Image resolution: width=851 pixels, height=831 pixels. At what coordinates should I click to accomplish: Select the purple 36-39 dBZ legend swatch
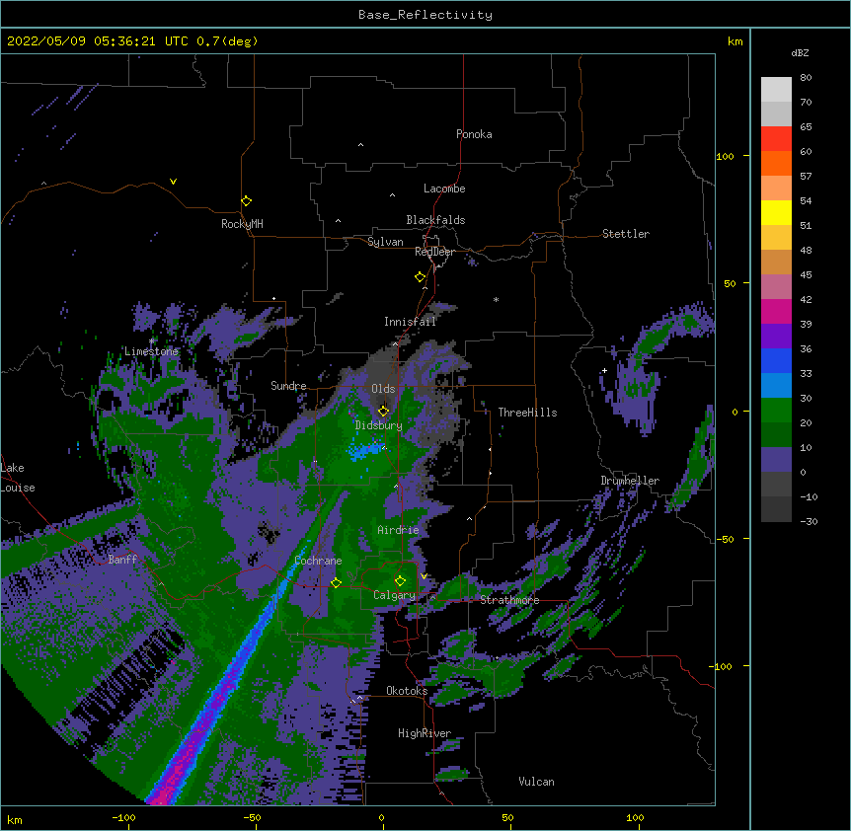776,336
